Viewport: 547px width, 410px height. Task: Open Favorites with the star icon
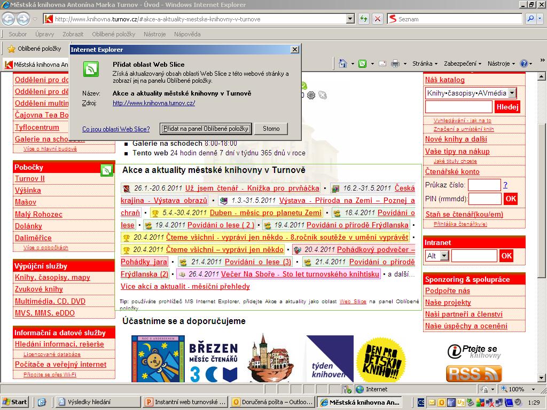[12, 49]
